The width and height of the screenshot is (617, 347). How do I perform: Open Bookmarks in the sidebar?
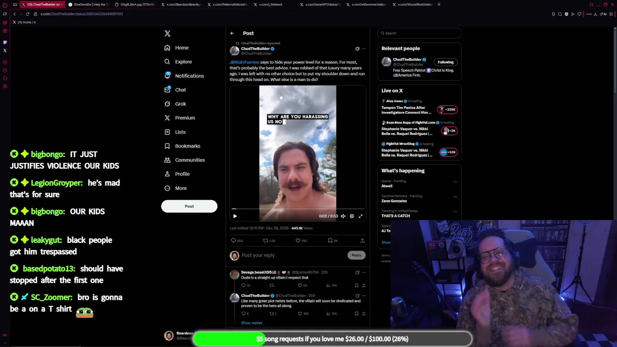pos(182,146)
